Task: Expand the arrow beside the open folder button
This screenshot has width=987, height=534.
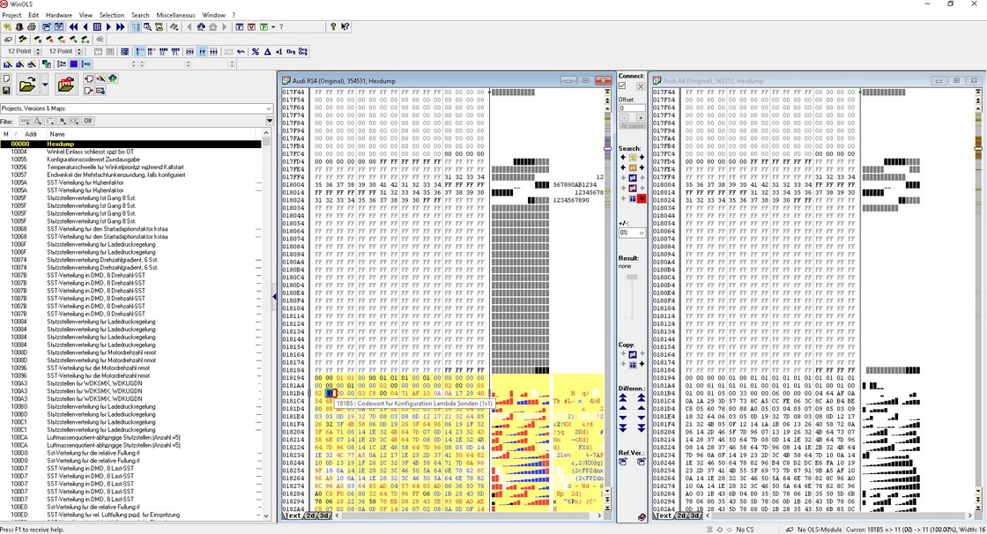Action: coord(45,85)
